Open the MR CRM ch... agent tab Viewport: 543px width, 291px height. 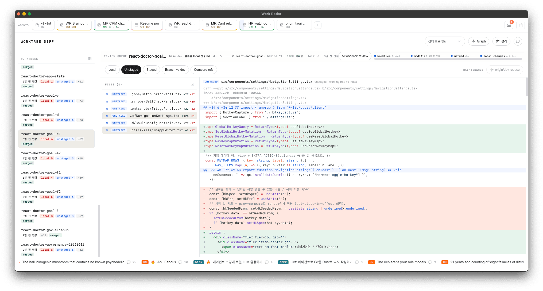111,25
